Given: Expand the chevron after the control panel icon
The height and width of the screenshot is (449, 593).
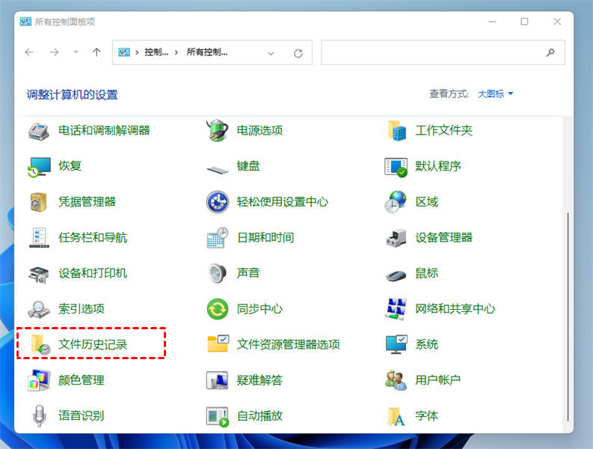Looking at the screenshot, I should (137, 52).
